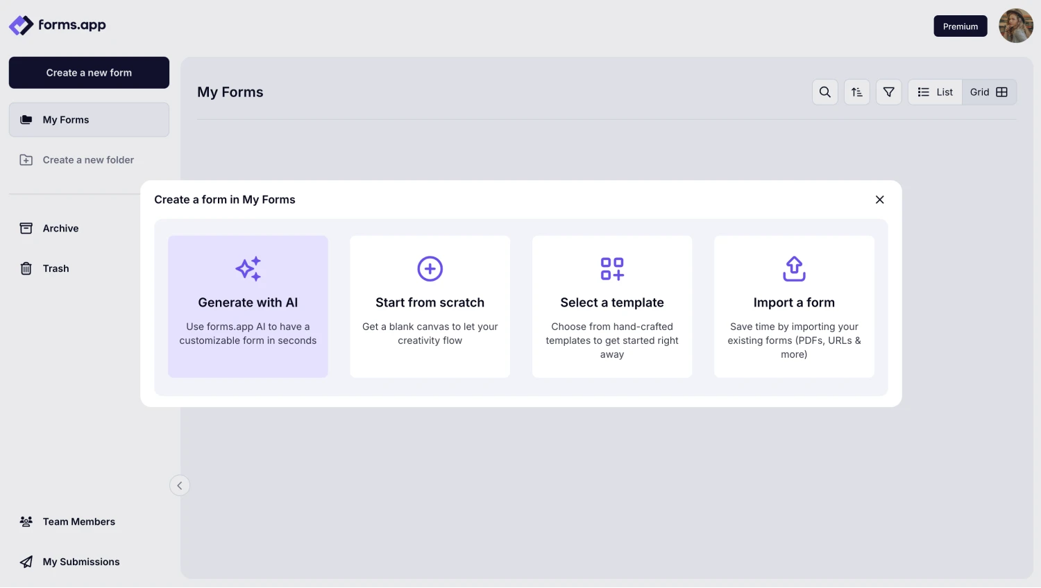Click the forms.app logo

[58, 26]
